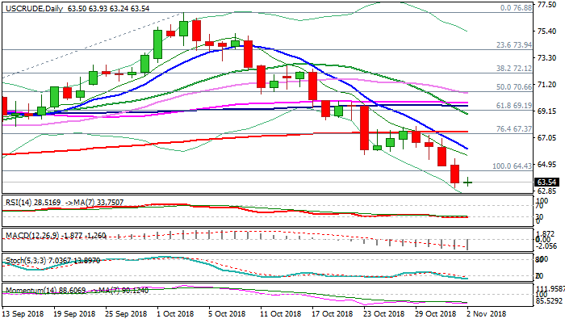
Task: Select the 38.2 72.12 Fibonacci label
Action: (x=514, y=68)
